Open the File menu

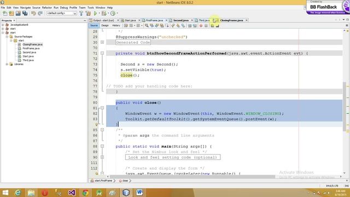coord(3,8)
